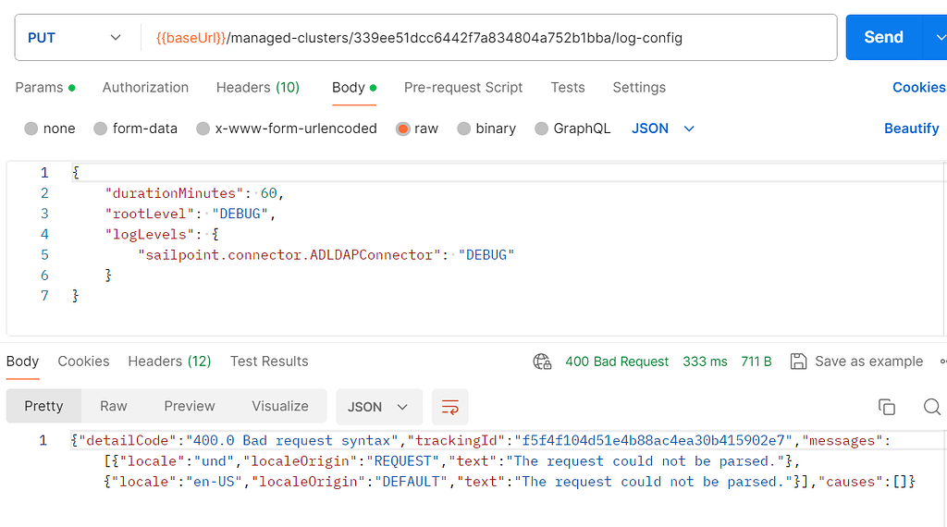This screenshot has width=947, height=527.
Task: Open the PUT method dropdown
Action: [x=75, y=37]
